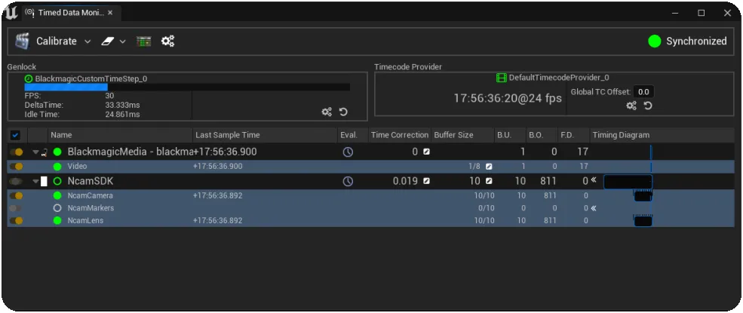The height and width of the screenshot is (313, 743).
Task: Click the eraser reset errors icon
Action: click(108, 41)
